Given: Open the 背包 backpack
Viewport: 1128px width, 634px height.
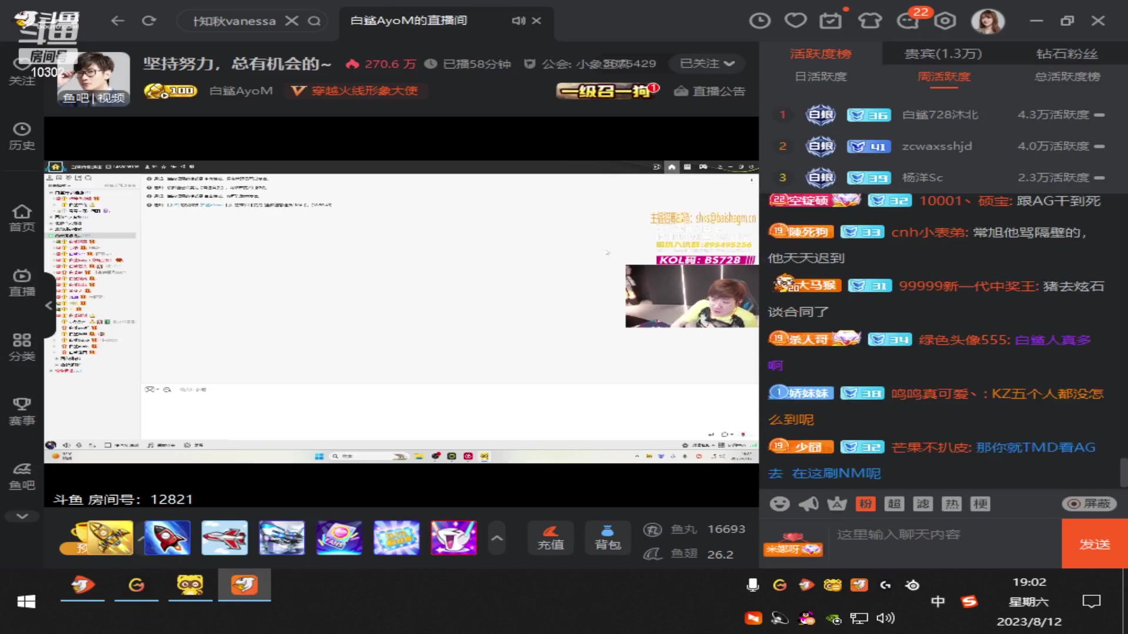Looking at the screenshot, I should (x=607, y=538).
